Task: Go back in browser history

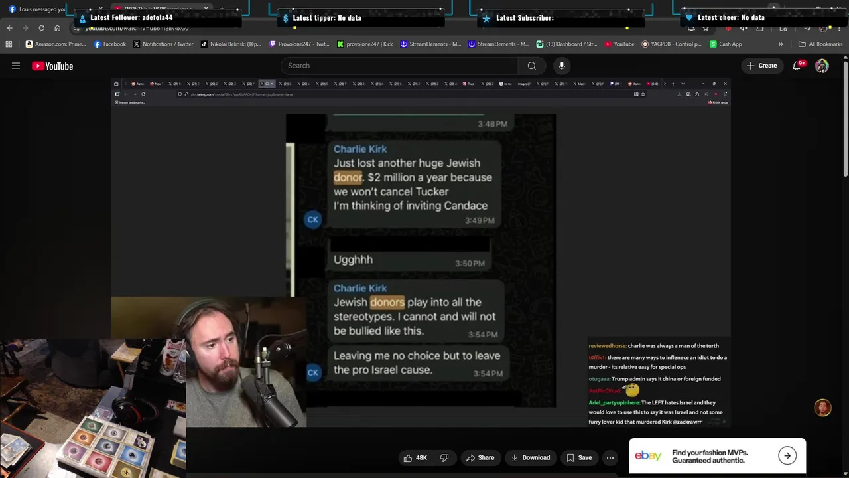Action: 9,28
